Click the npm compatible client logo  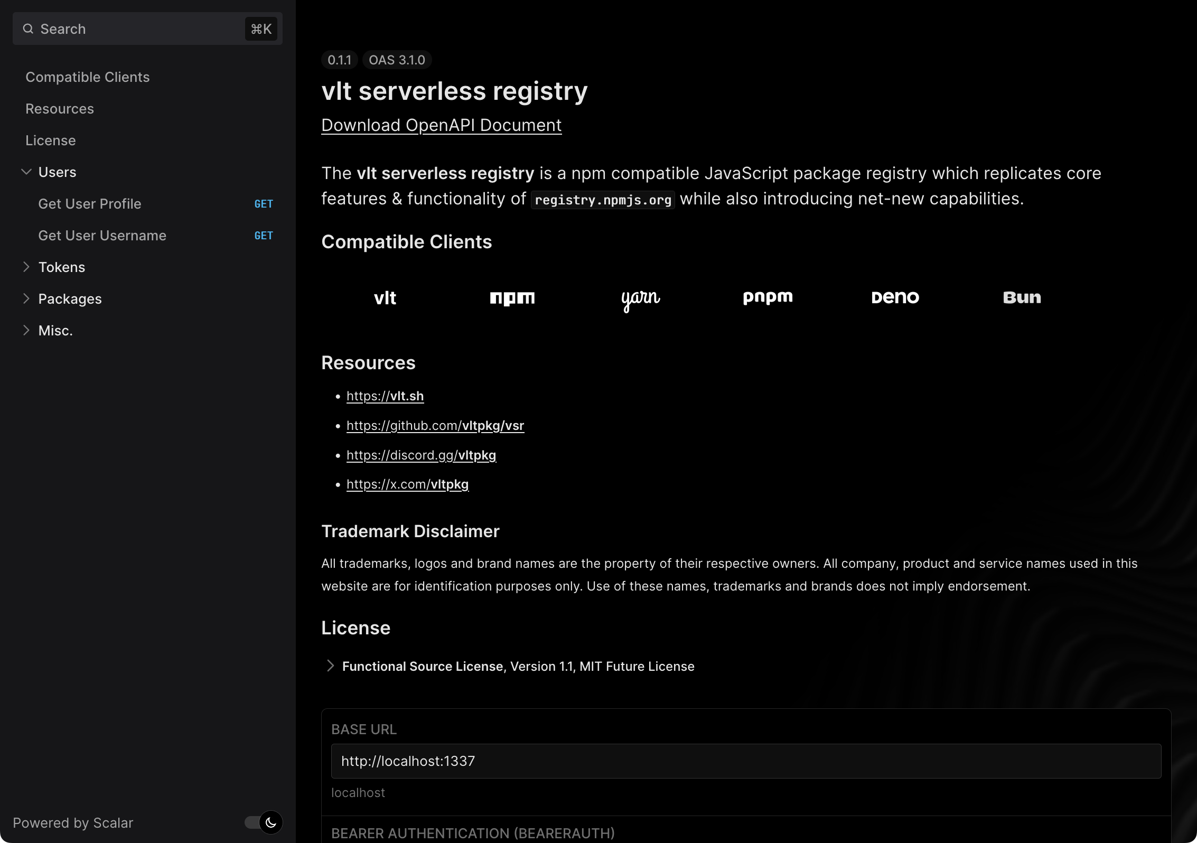pos(512,298)
